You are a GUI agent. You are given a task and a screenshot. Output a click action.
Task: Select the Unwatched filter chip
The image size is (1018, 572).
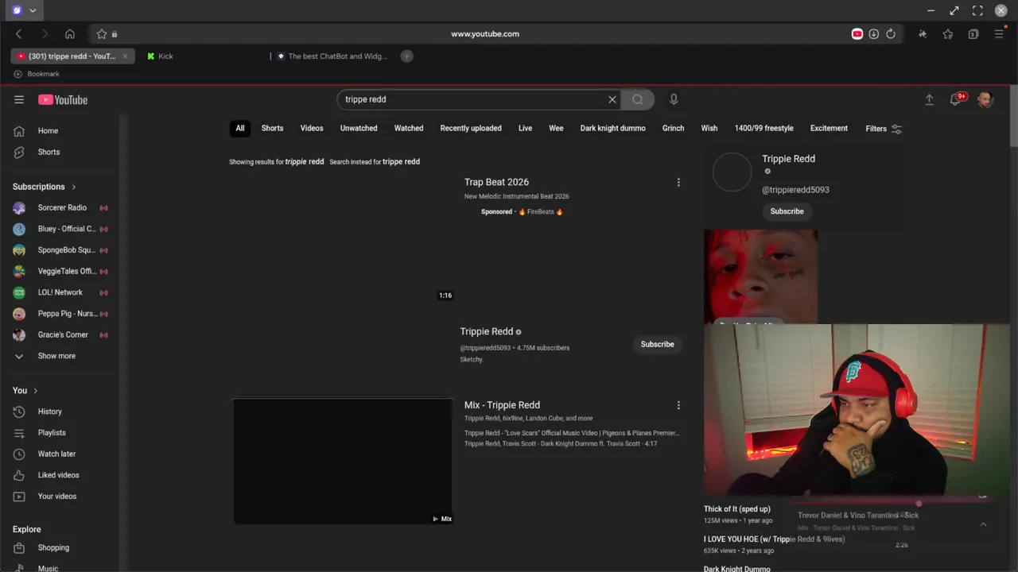[x=359, y=128]
